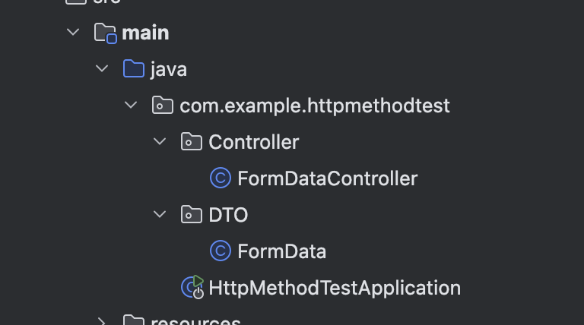The height and width of the screenshot is (325, 584).
Task: Select the FormData class label
Action: (x=281, y=251)
